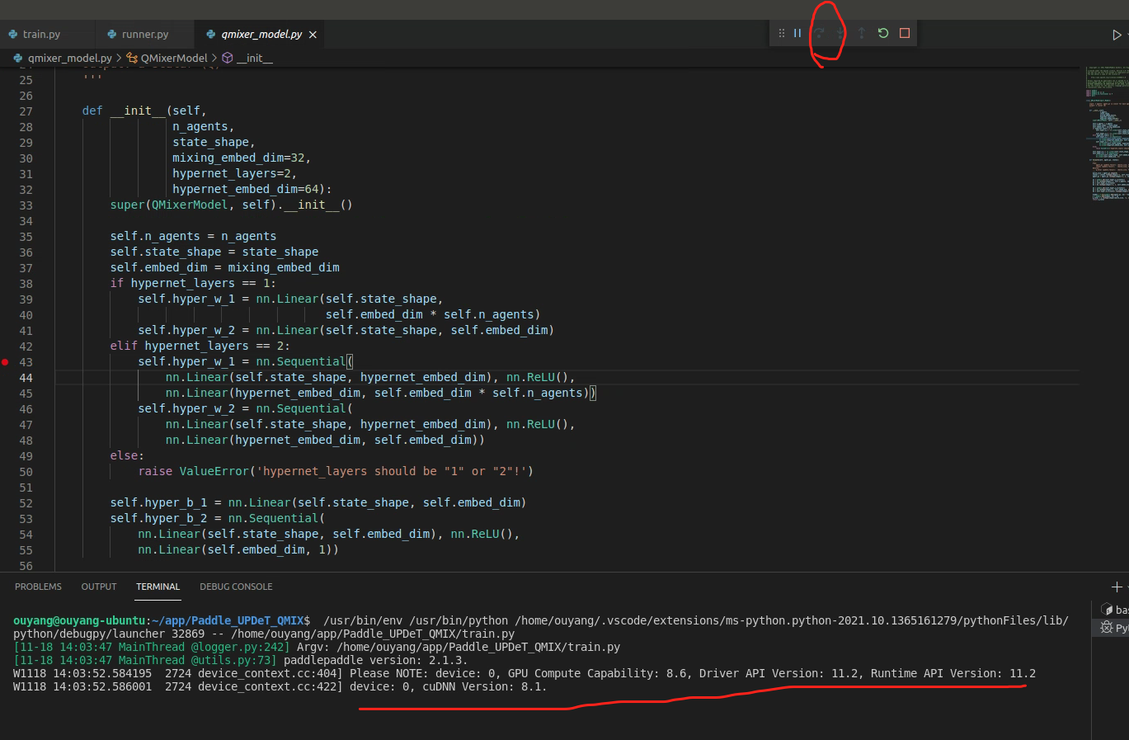Close the qmixer_model.py tab with its X

pyautogui.click(x=312, y=35)
